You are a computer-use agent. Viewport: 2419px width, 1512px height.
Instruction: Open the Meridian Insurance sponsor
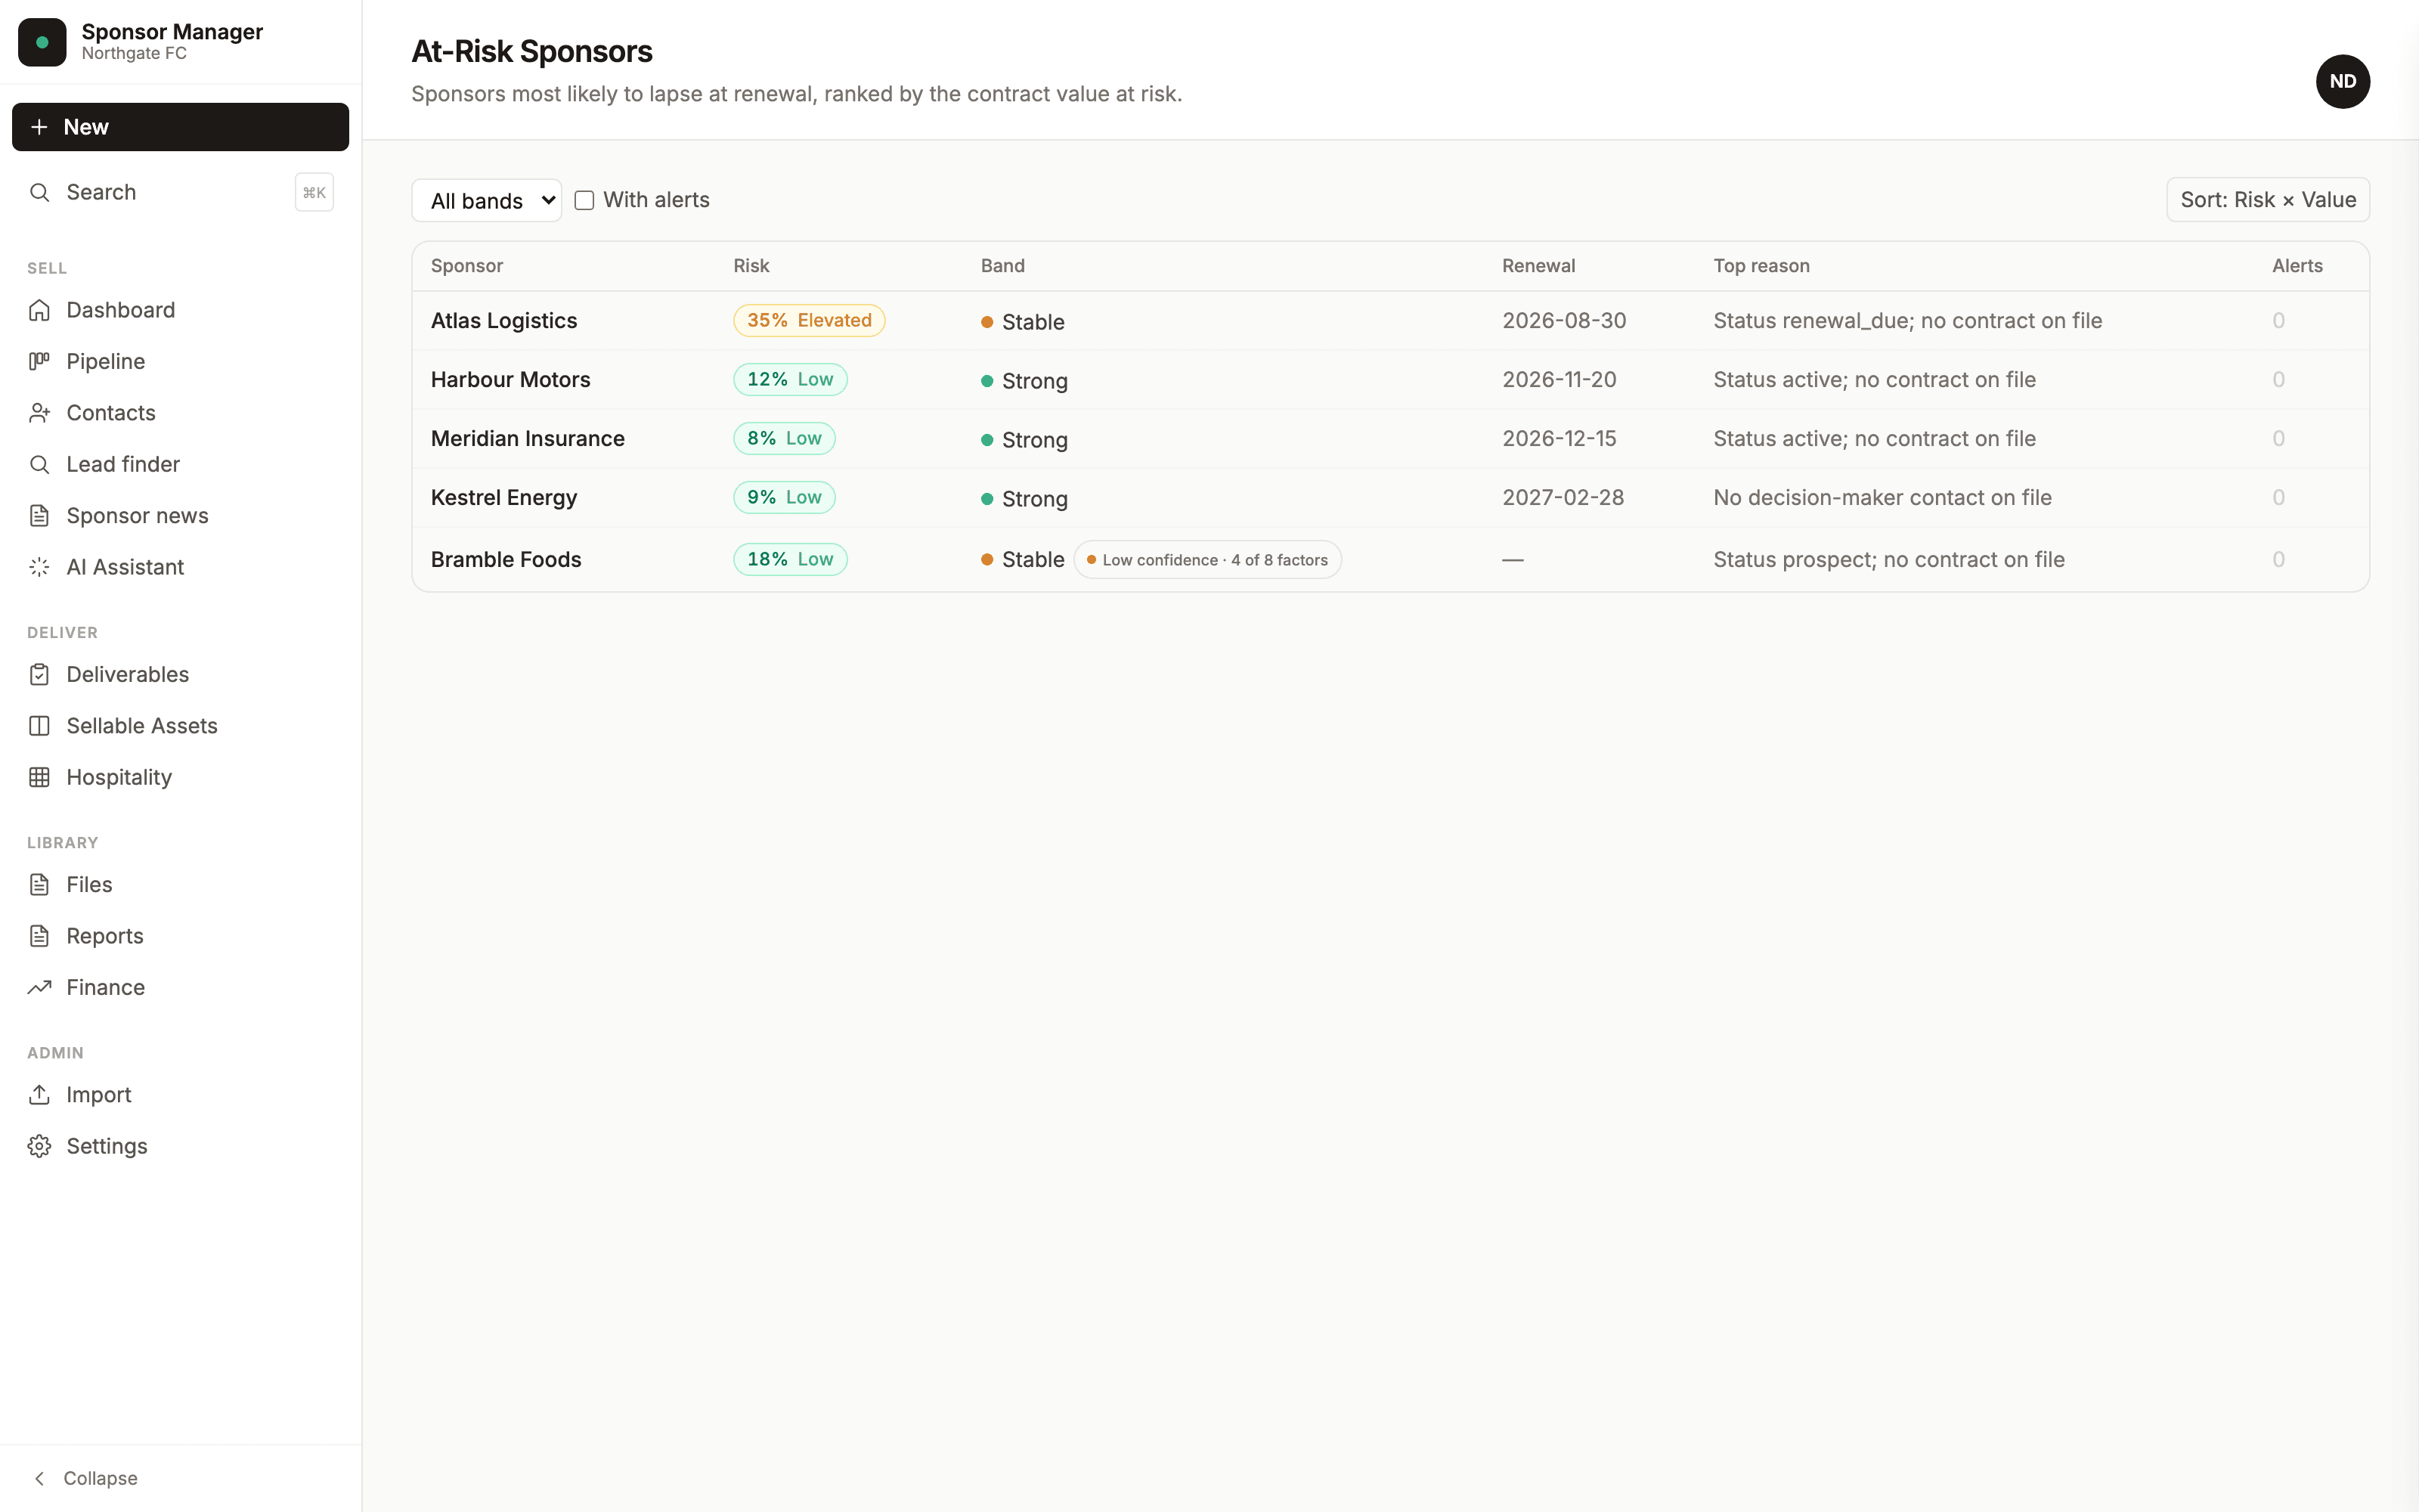1390,439
